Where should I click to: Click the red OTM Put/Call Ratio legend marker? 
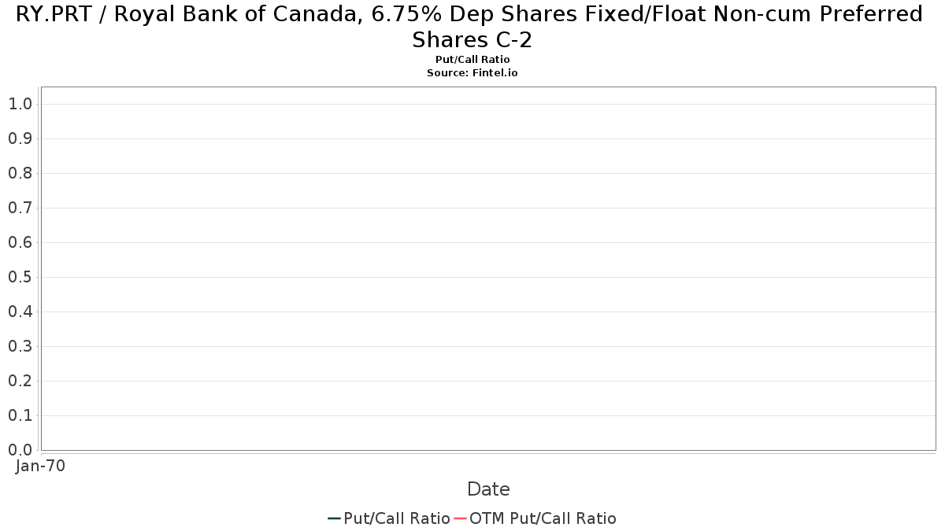[460, 518]
